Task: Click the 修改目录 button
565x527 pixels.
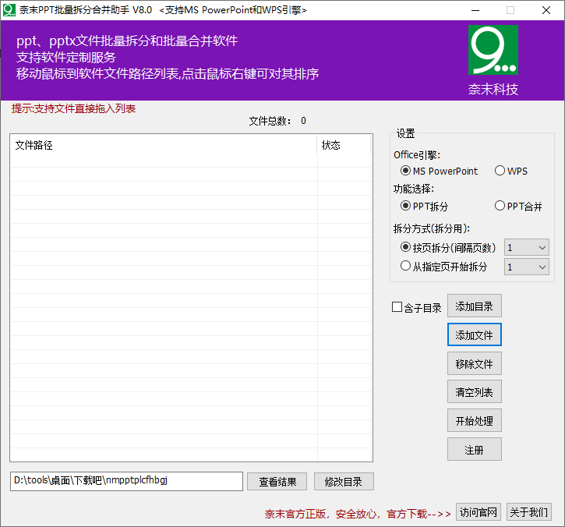Action: coord(344,482)
